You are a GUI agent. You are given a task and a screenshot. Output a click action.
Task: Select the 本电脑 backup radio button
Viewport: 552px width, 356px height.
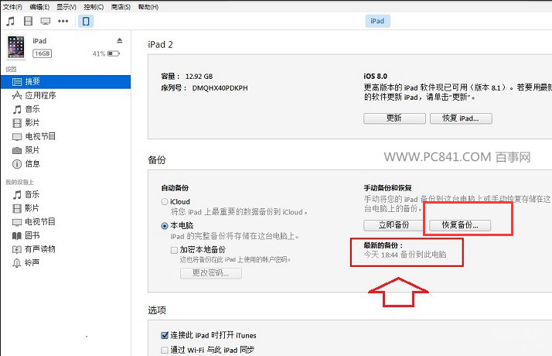click(165, 226)
